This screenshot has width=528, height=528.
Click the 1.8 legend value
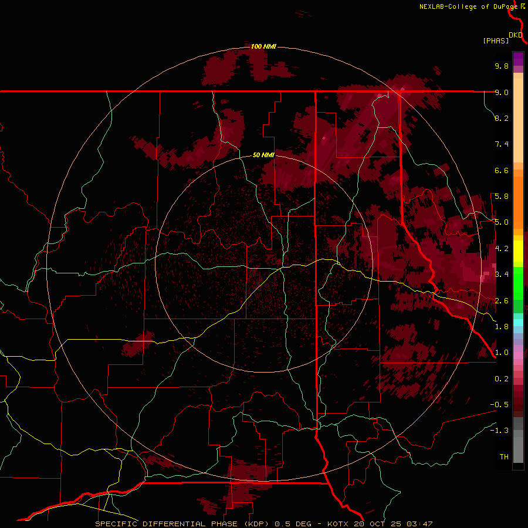pyautogui.click(x=502, y=327)
